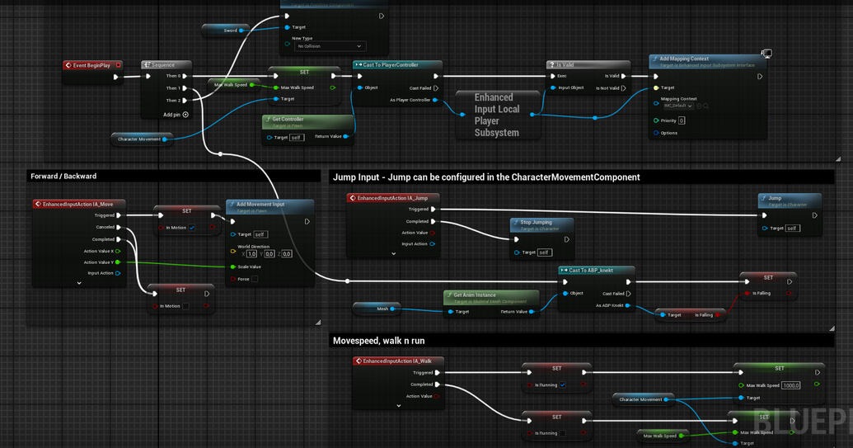
Task: Select the Movespeed, walk n run comment header
Action: pyautogui.click(x=379, y=341)
